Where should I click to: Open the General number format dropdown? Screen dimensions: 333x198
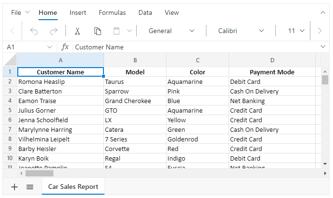(x=171, y=31)
